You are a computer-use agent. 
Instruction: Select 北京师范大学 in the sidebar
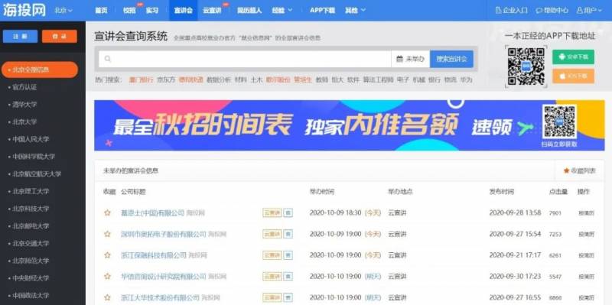pos(31,261)
